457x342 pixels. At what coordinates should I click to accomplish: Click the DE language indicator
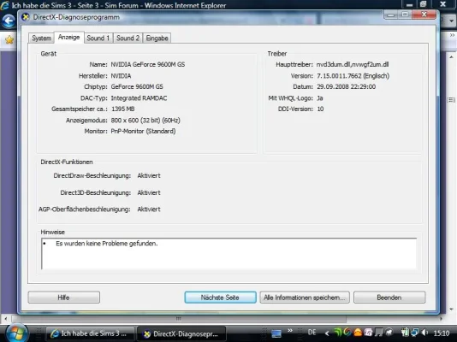pyautogui.click(x=312, y=333)
